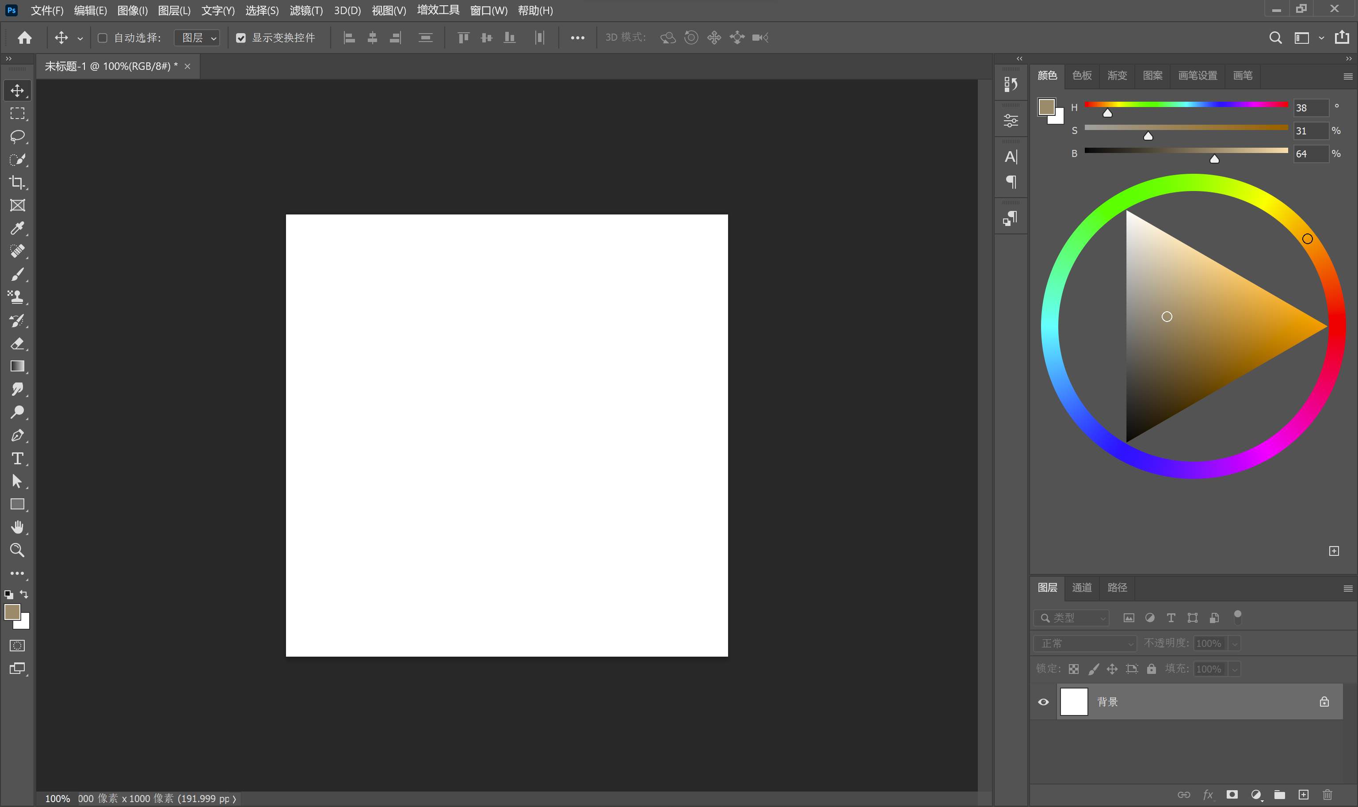1358x807 pixels.
Task: Select the Smudge tool
Action: [x=17, y=389]
